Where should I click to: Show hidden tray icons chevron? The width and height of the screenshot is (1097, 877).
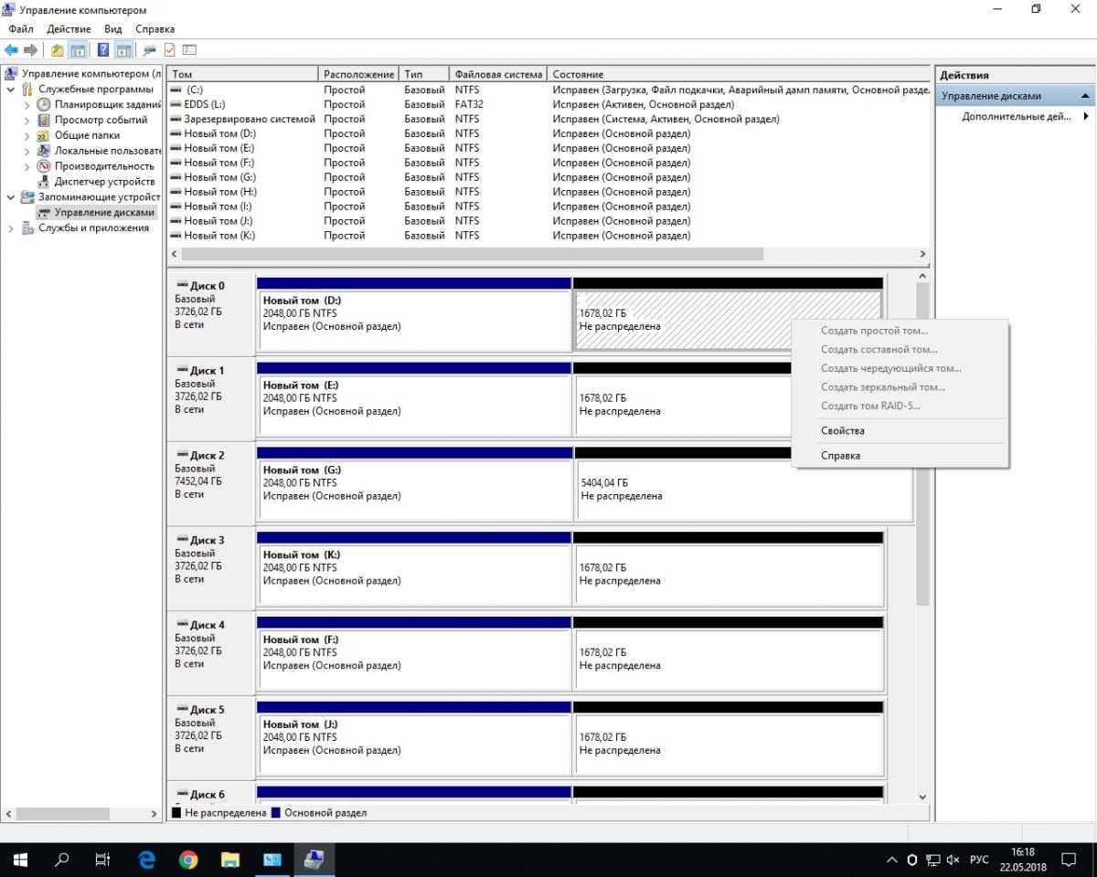pos(892,860)
